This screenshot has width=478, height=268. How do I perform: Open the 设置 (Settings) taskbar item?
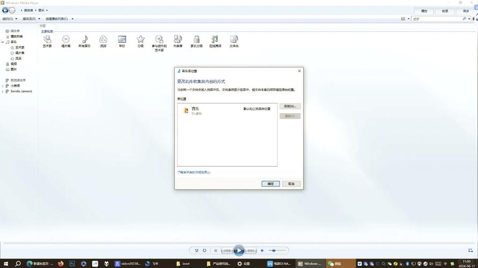pos(244,264)
